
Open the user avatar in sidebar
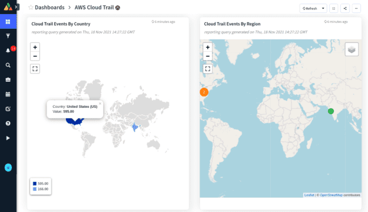pos(8,167)
